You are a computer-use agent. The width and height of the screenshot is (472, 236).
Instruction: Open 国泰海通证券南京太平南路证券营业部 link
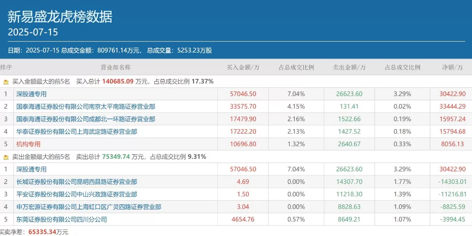(x=86, y=106)
